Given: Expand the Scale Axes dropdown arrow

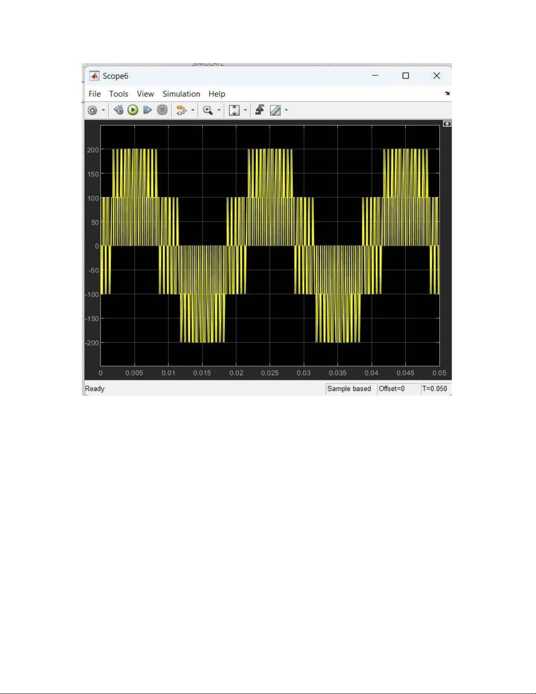Looking at the screenshot, I should tap(245, 110).
